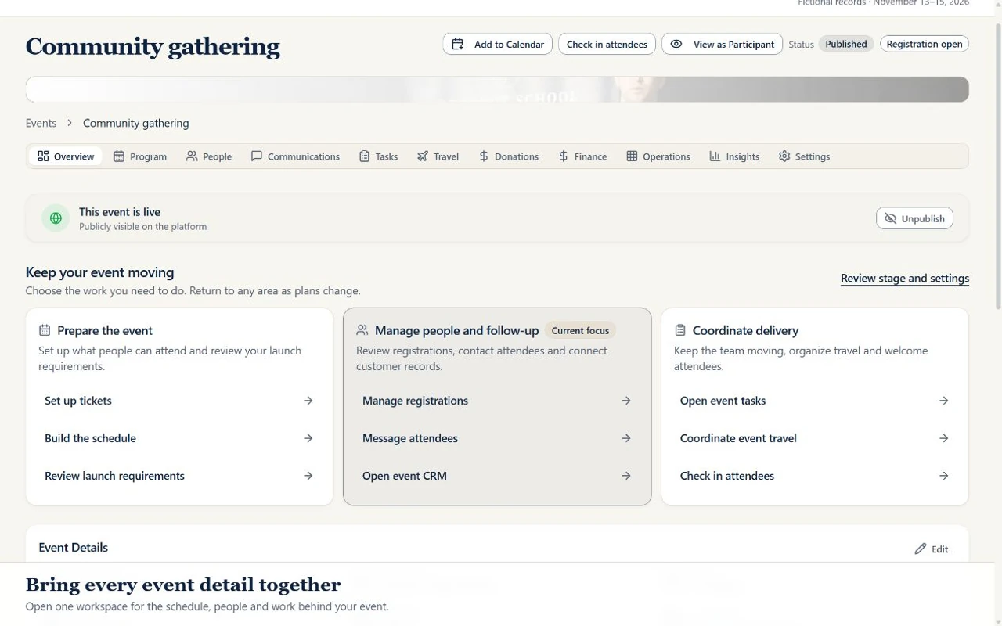This screenshot has width=1002, height=626.
Task: Click the Tasks tab clipboard icon
Action: tap(364, 156)
